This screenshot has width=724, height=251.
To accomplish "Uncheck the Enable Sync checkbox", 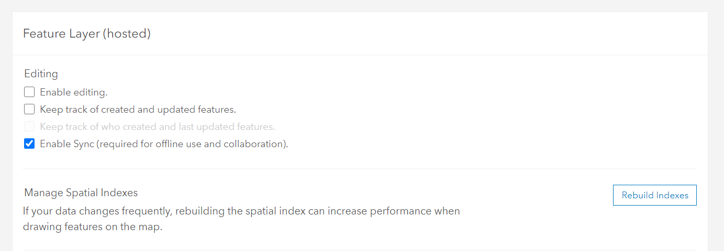I will coord(29,144).
